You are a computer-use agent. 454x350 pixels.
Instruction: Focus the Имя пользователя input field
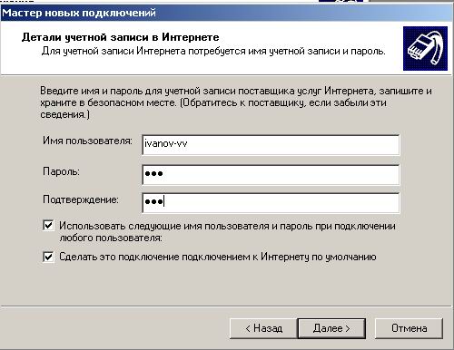[271, 144]
